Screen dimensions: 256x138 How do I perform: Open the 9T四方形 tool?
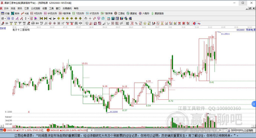pos(92,14)
